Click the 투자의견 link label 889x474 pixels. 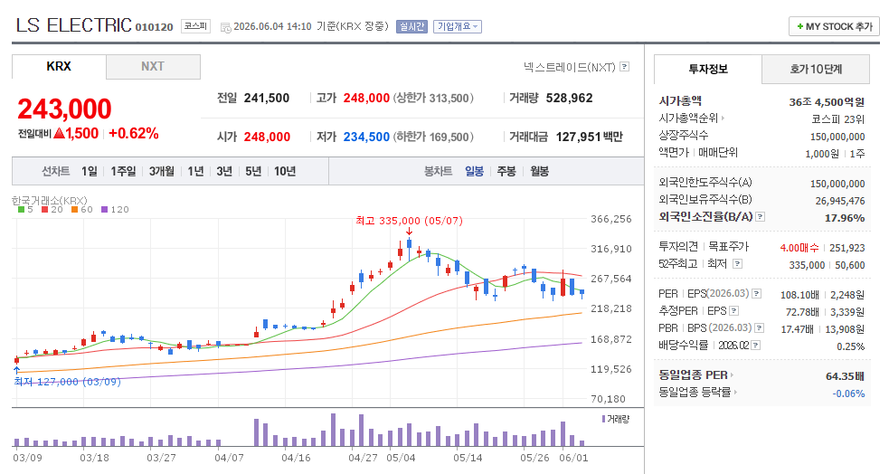click(678, 247)
